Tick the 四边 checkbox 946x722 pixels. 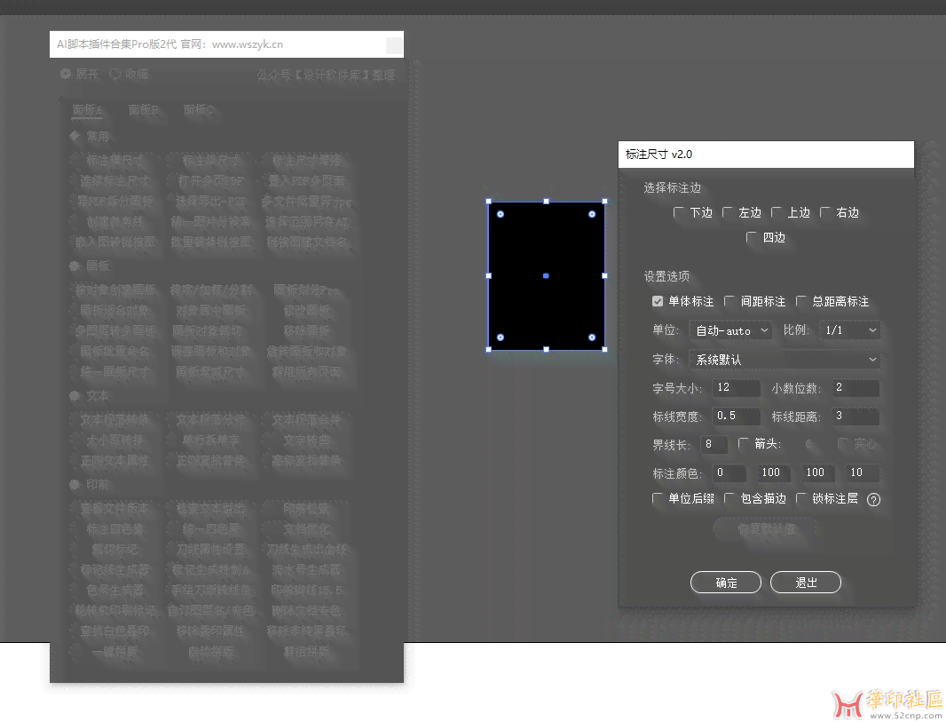click(x=752, y=237)
